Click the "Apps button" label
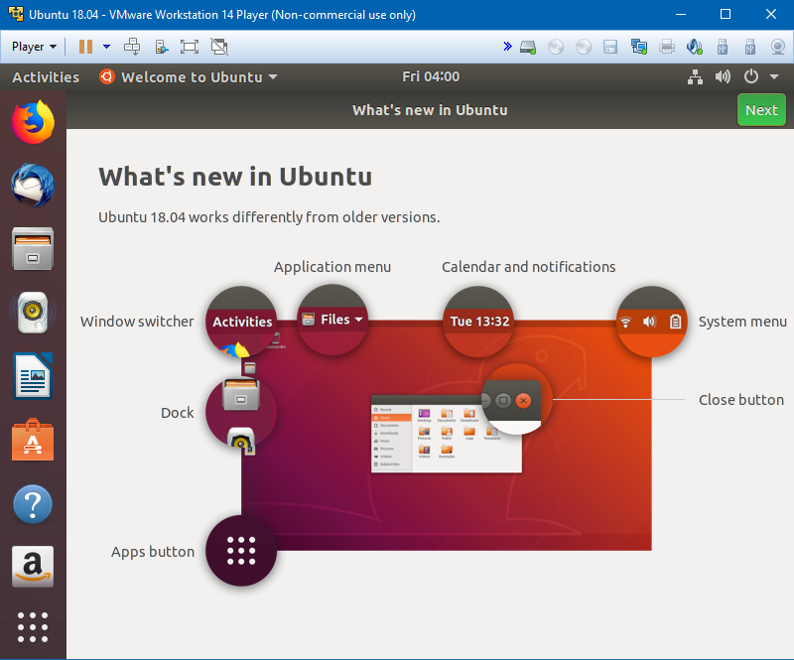The height and width of the screenshot is (660, 794). [x=153, y=552]
